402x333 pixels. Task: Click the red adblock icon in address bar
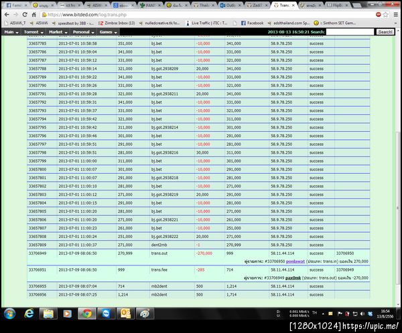379,14
